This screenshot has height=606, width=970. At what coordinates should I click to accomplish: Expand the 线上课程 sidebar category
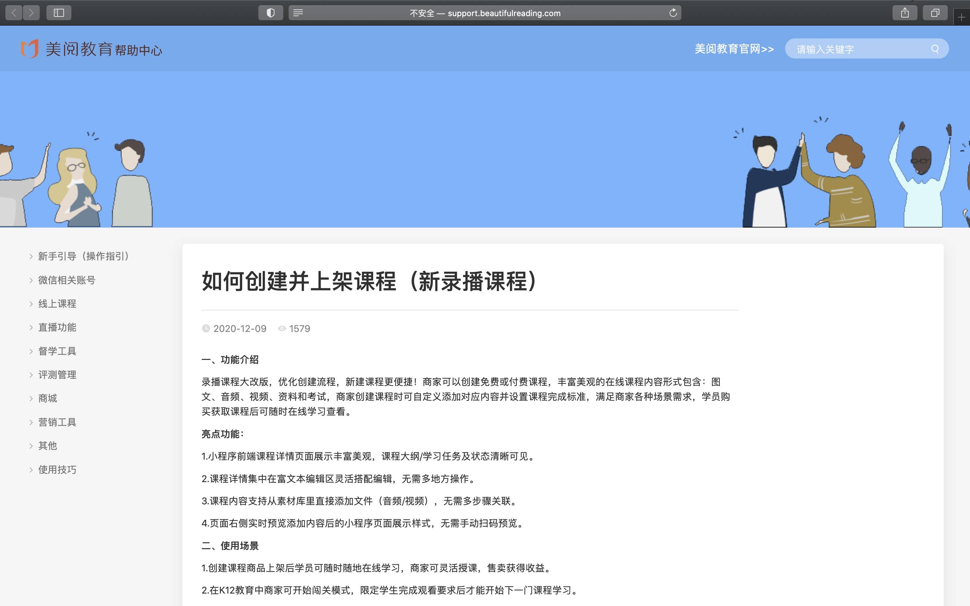pos(57,304)
